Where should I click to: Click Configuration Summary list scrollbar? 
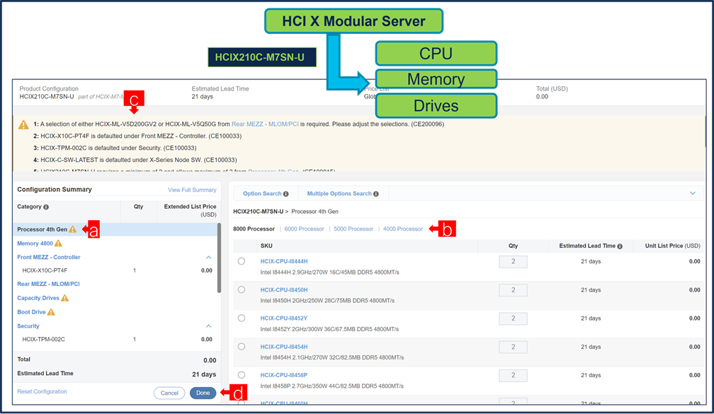(x=219, y=258)
